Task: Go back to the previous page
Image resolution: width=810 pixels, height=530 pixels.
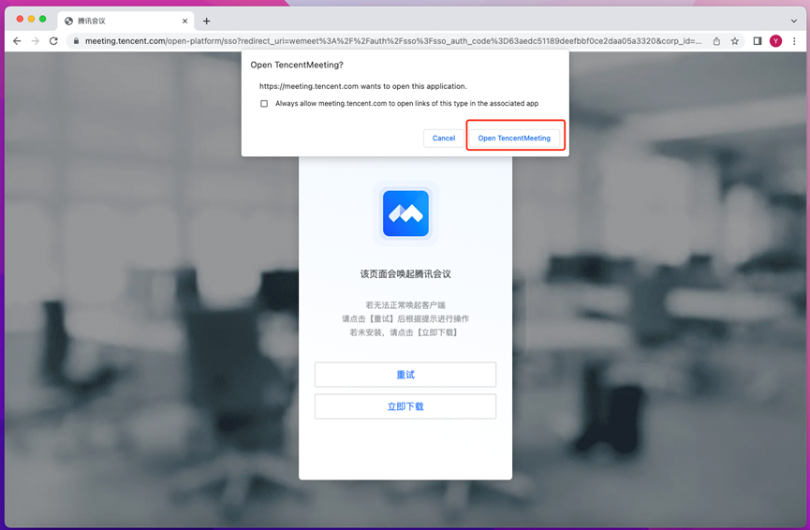Action: pyautogui.click(x=17, y=41)
